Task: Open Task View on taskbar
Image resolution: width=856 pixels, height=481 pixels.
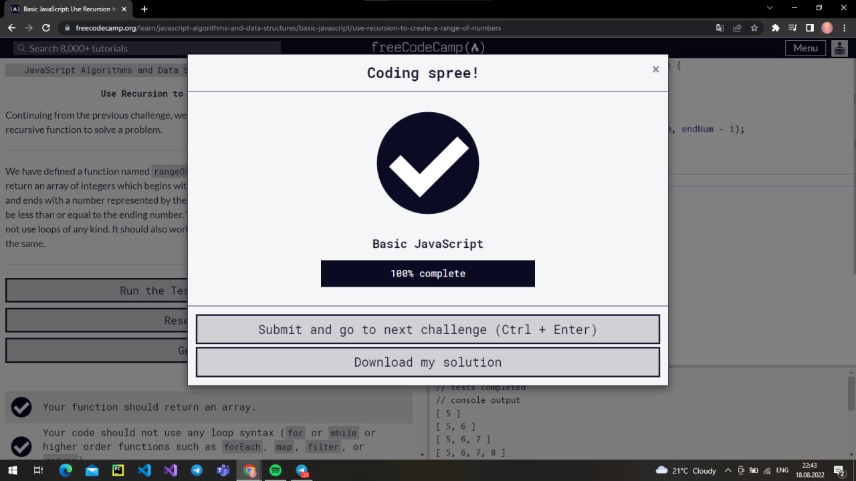Action: click(38, 470)
